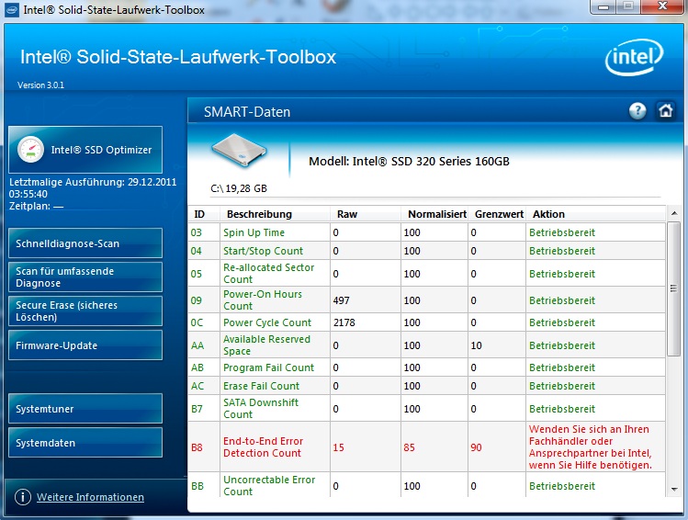Open Secure Erase (sicheres Löschen)
This screenshot has height=520, width=688.
[x=85, y=311]
